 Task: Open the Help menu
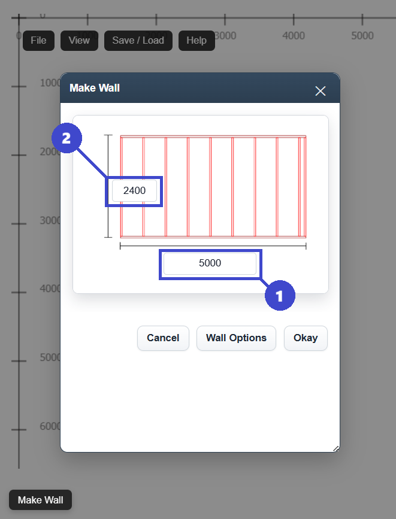click(x=197, y=41)
